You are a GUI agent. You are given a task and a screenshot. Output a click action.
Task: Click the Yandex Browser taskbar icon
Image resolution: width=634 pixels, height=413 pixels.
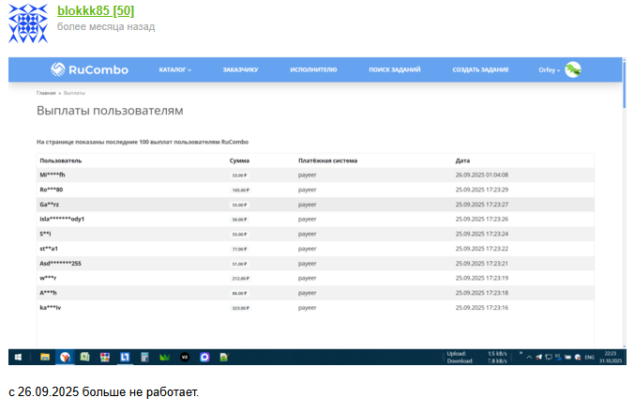click(65, 358)
